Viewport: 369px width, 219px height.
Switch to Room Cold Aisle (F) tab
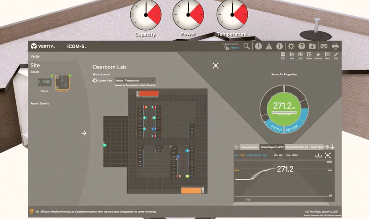click(297, 147)
